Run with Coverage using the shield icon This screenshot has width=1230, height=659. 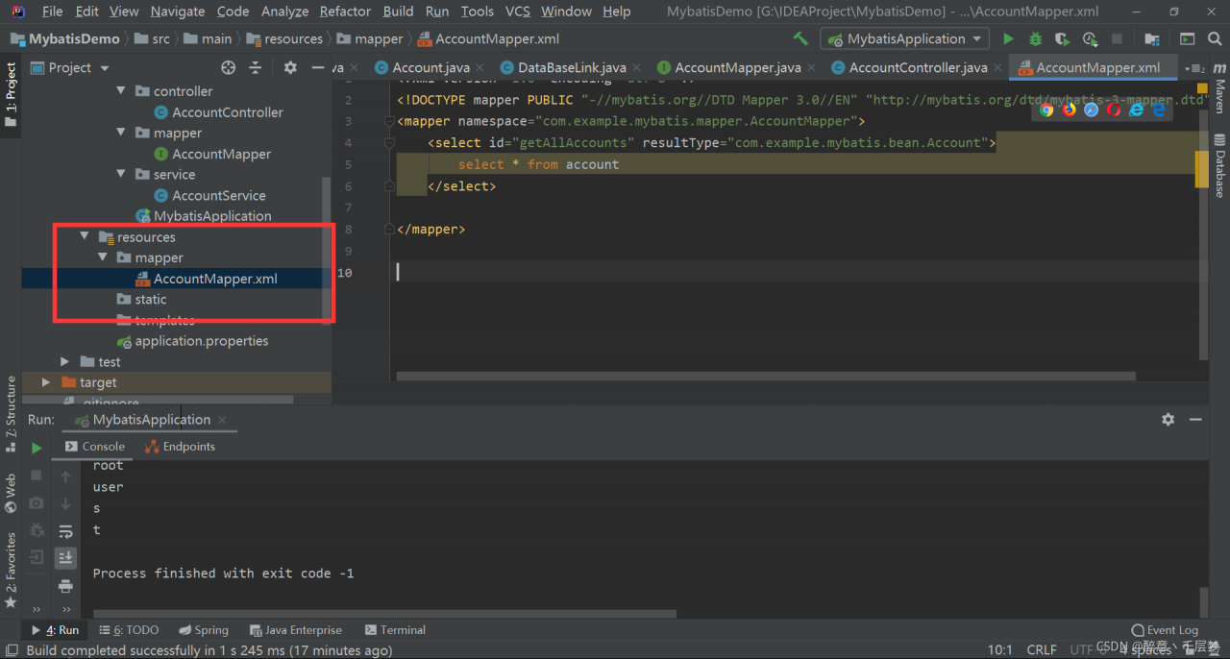(1062, 39)
